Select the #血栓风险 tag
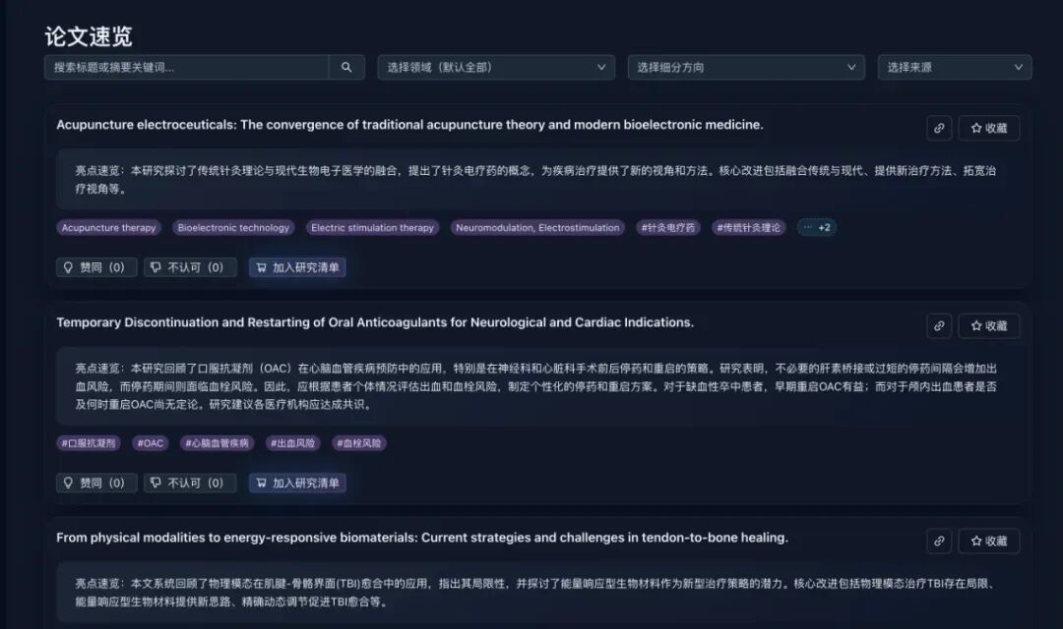This screenshot has width=1063, height=629. [359, 443]
